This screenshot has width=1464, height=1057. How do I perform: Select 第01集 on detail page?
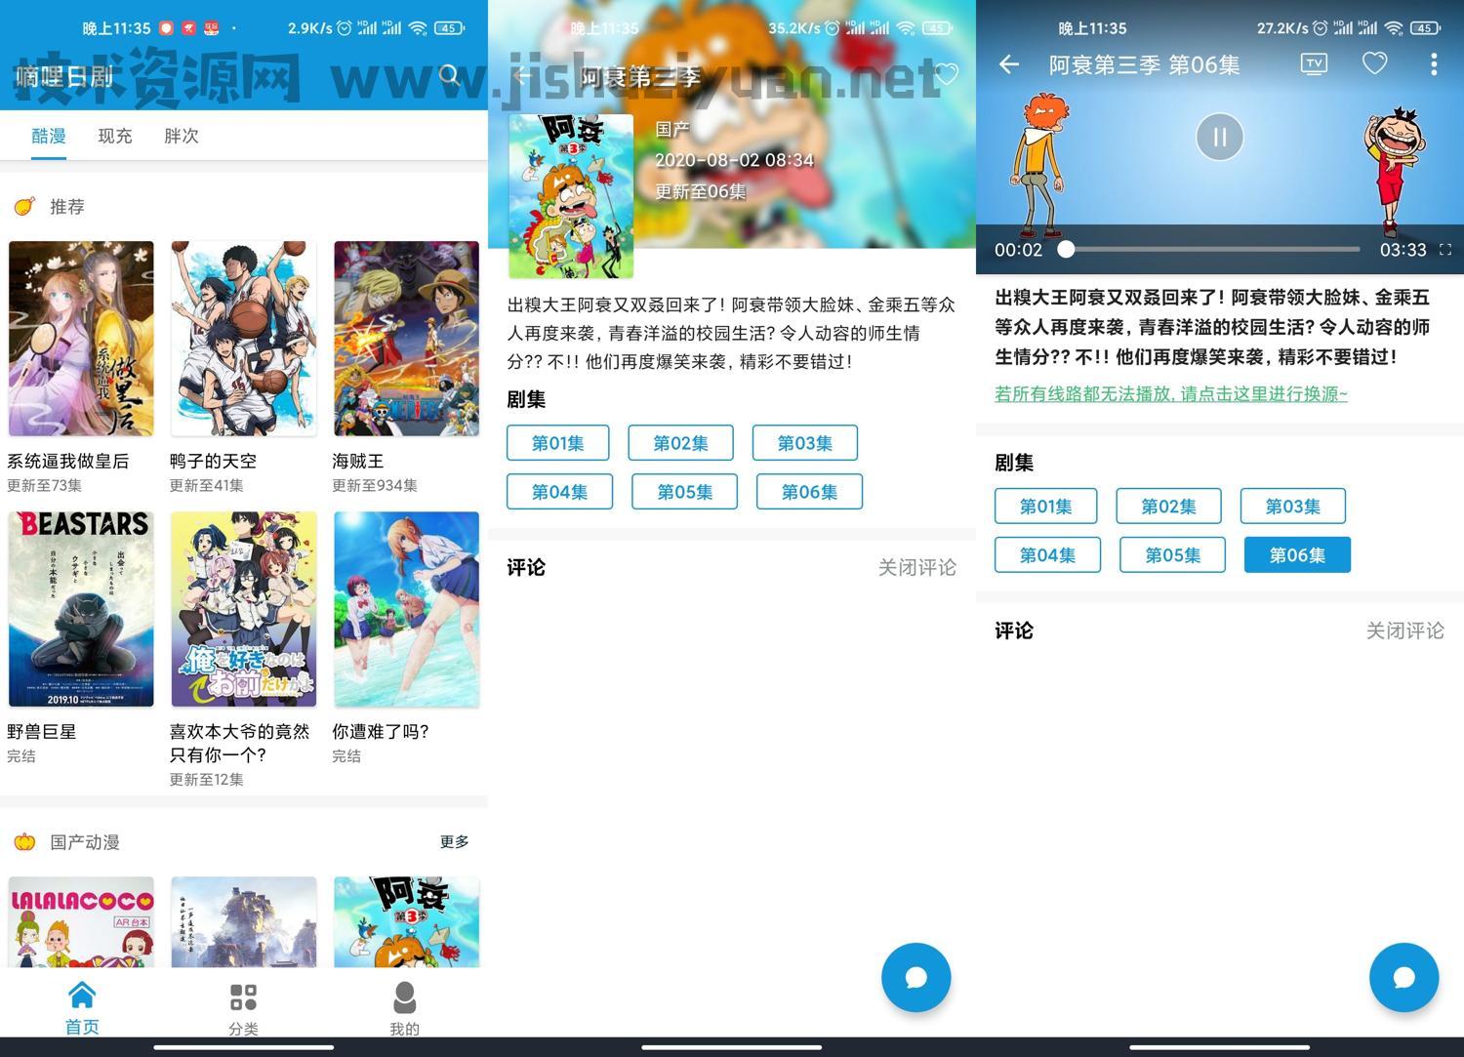pyautogui.click(x=557, y=443)
